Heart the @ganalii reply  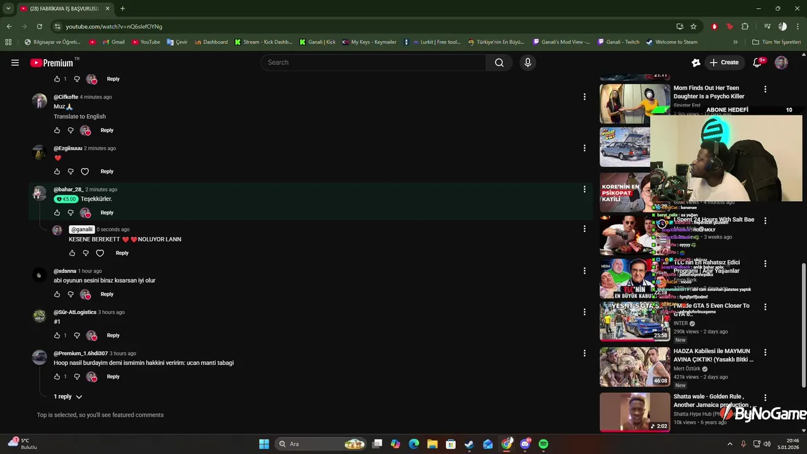[100, 253]
